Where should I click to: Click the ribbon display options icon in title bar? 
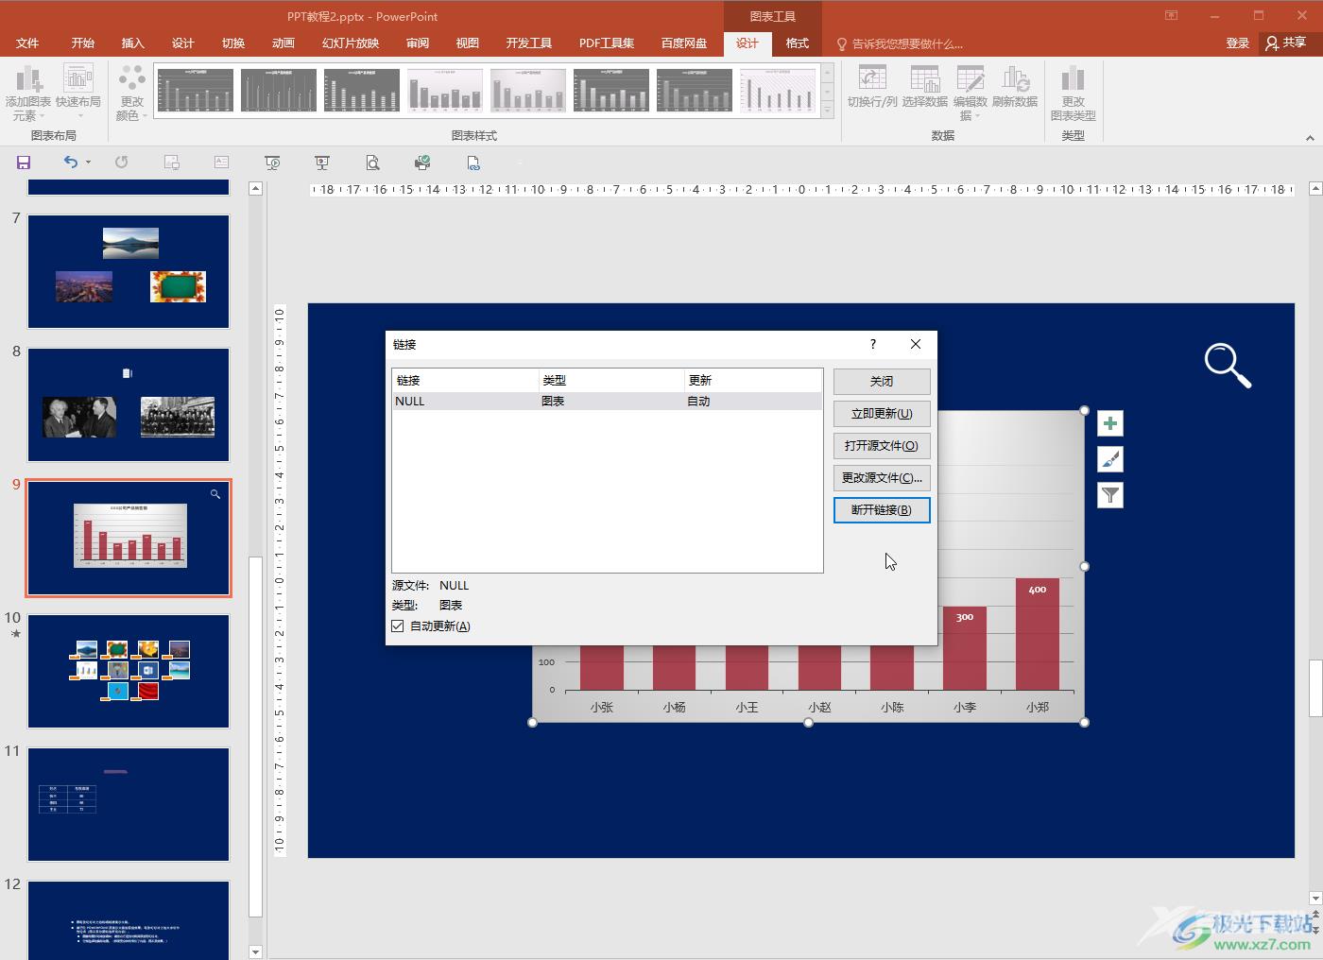click(x=1171, y=15)
